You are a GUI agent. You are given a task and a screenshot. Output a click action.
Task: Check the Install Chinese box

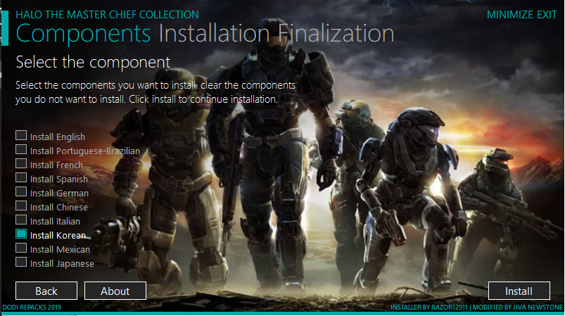click(21, 206)
